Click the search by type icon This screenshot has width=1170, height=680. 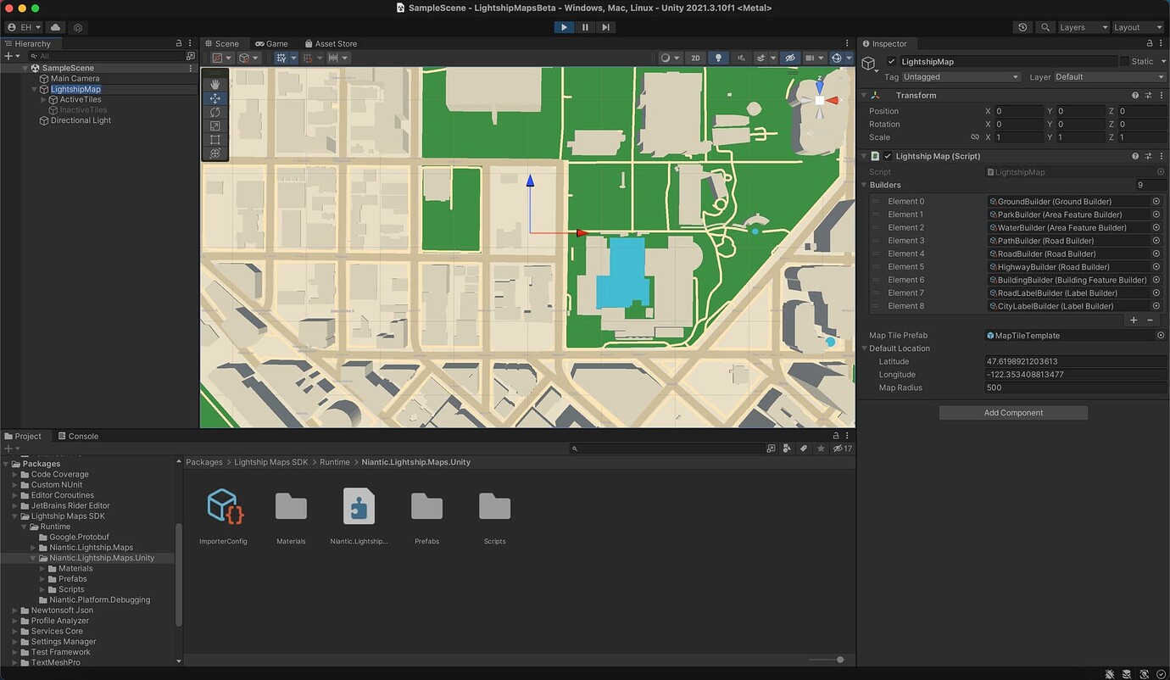coord(788,449)
